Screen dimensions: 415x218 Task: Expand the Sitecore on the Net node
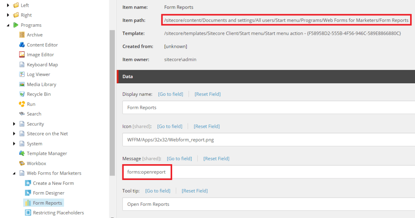click(x=15, y=134)
